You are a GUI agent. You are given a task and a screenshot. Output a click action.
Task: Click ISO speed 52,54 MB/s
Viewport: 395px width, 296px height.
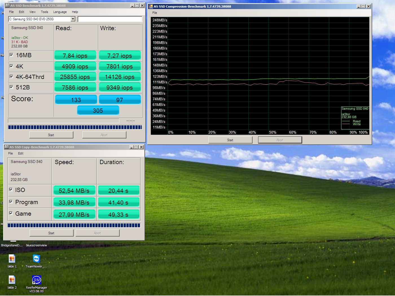[74, 191]
